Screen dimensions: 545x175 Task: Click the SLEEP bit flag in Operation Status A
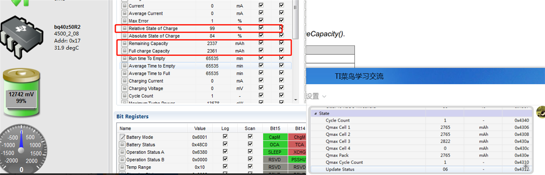[275, 152]
